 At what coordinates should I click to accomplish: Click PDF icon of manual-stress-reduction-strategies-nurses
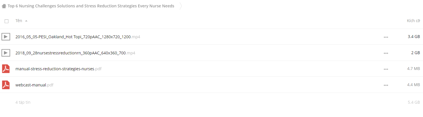click(6, 69)
